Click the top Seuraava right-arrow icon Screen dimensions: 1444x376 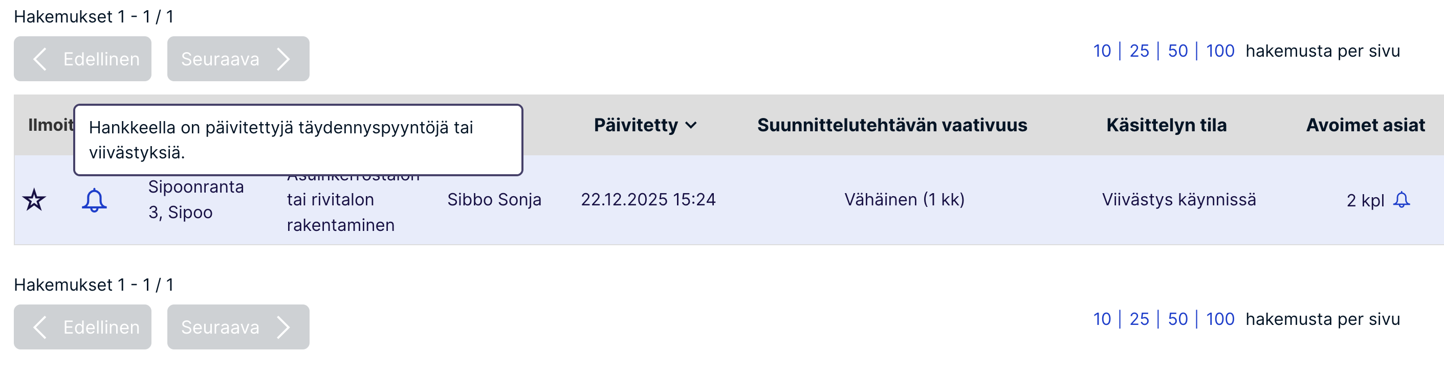283,59
